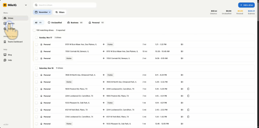Click auto-classified icon on 4:15 PM drive
The width and height of the screenshot is (259, 128).
(x=188, y=96)
